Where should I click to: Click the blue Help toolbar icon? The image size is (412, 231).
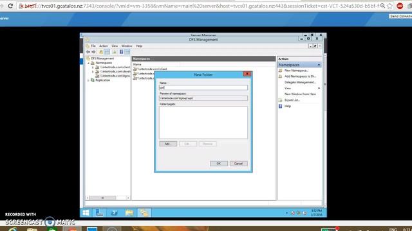[x=122, y=52]
